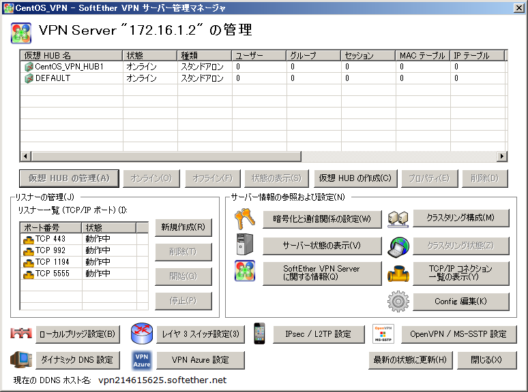528x392 pixels.
Task: Click the pipe icon beside TCP/IP connection list
Action: click(398, 273)
